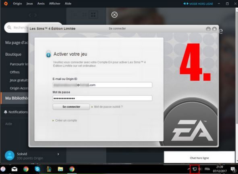Click the Mot de passe field
Viewport: 238px width, 174px height.
102,98
